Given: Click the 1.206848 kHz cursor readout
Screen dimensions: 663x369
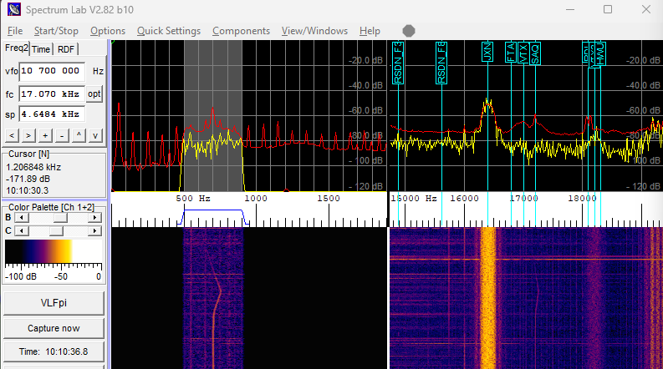Looking at the screenshot, I should (x=33, y=167).
